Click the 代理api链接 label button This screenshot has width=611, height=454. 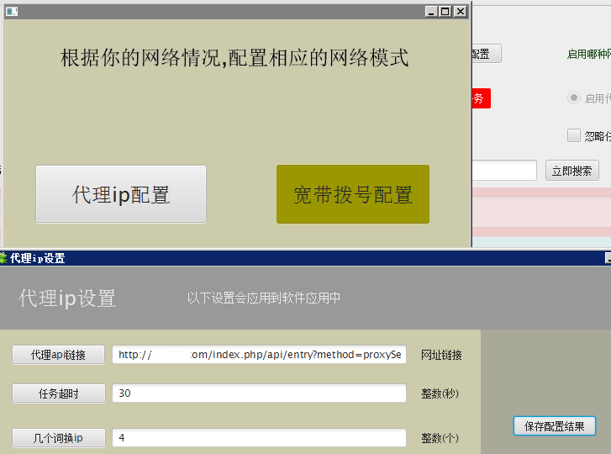click(x=59, y=355)
